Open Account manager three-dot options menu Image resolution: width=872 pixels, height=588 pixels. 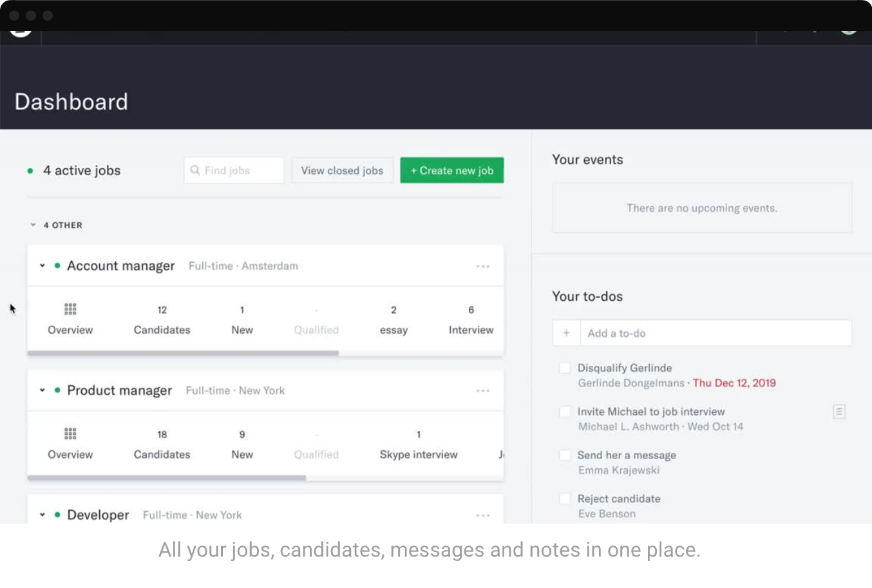(482, 267)
